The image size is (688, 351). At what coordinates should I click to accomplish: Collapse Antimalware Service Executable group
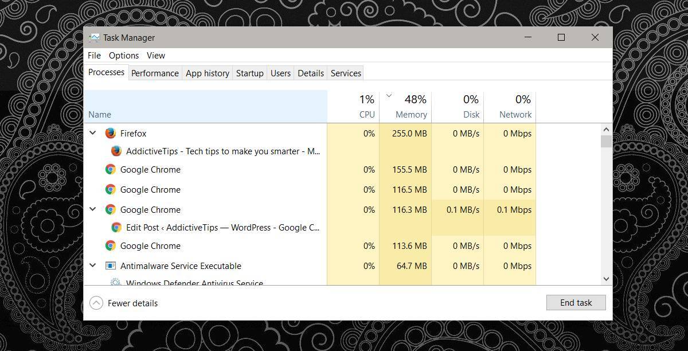coord(93,266)
